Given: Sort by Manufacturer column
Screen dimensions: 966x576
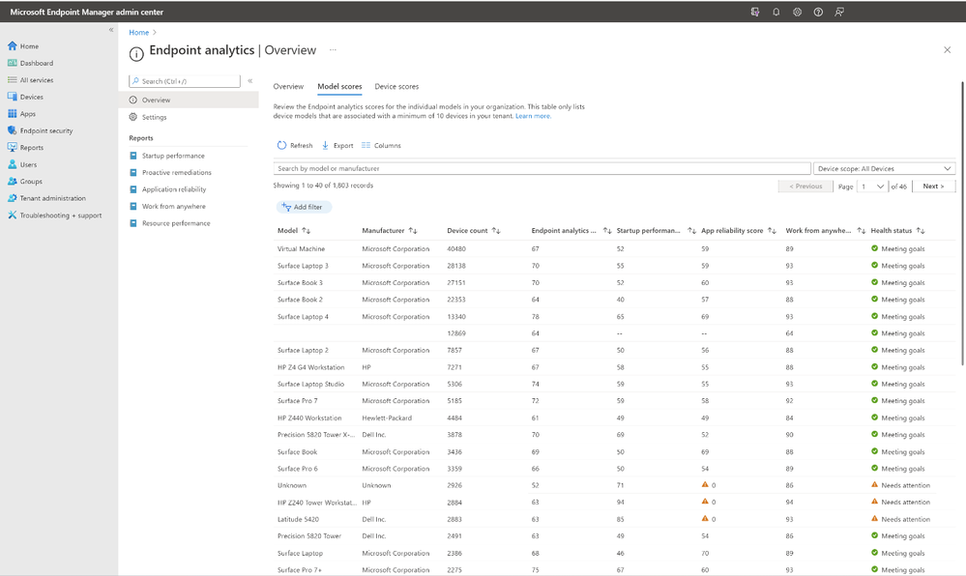Looking at the screenshot, I should click(413, 230).
